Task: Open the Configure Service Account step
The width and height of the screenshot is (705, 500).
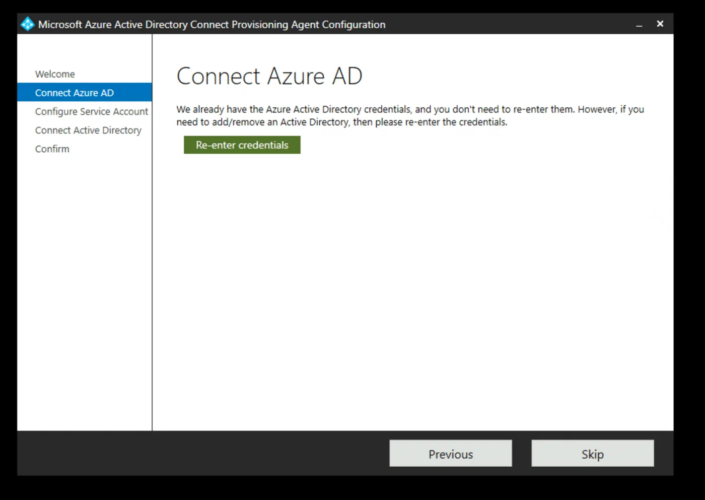Action: 92,111
